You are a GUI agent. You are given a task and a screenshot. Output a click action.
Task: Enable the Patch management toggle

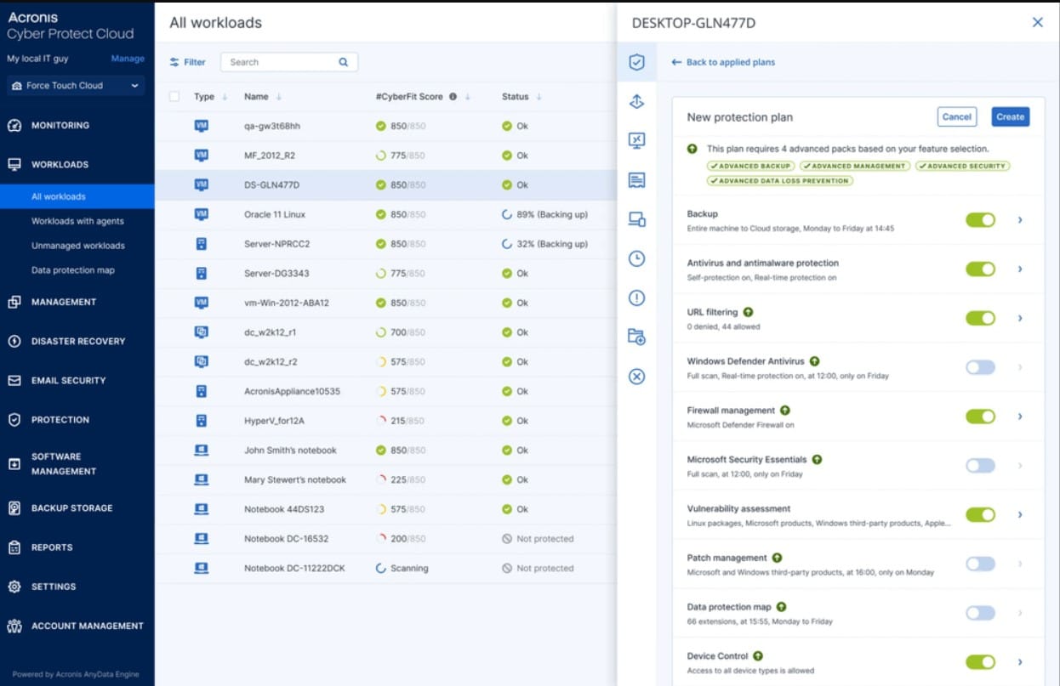(x=980, y=564)
